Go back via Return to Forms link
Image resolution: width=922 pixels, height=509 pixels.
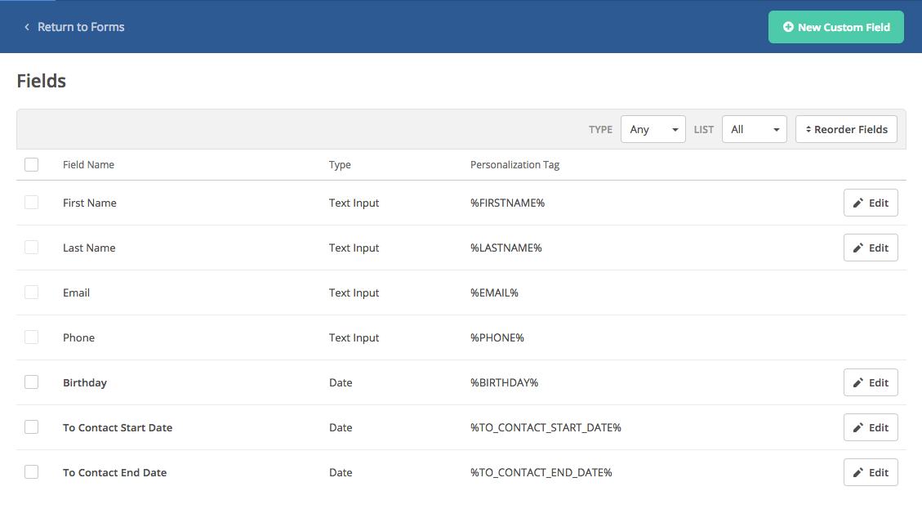click(81, 27)
